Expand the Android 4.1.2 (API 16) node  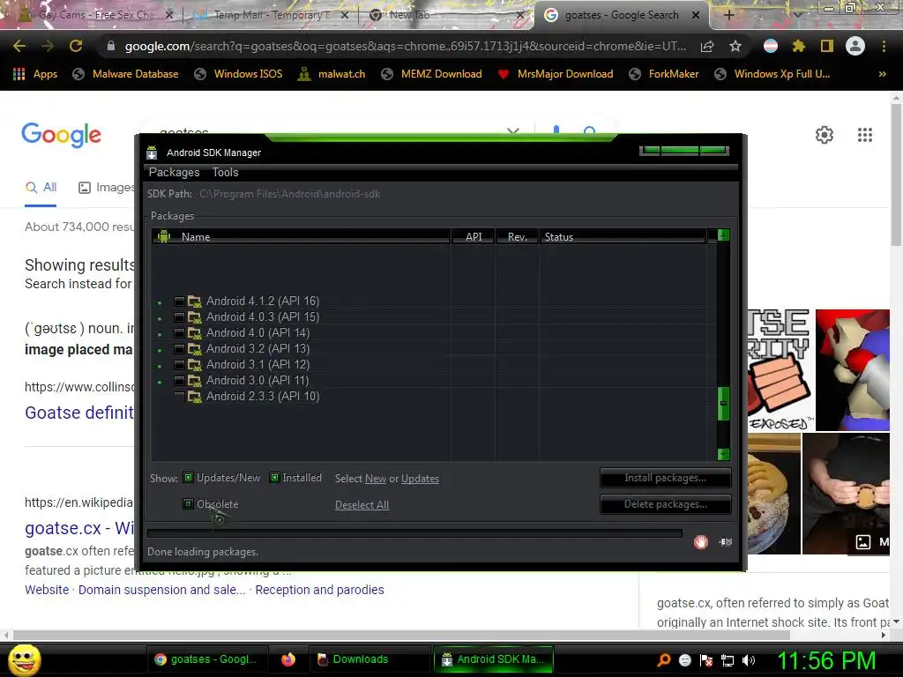(x=160, y=302)
